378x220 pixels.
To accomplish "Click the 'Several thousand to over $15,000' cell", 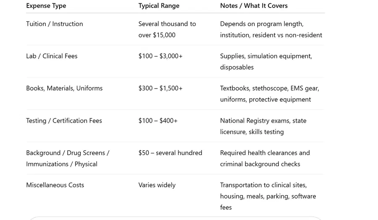I will [x=167, y=29].
